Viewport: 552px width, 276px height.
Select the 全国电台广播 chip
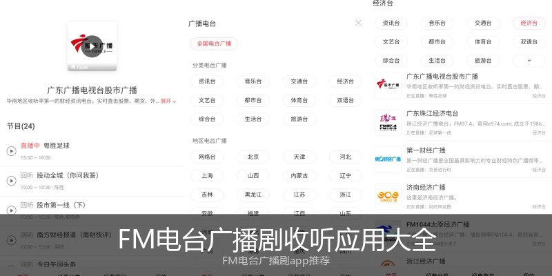(x=214, y=43)
